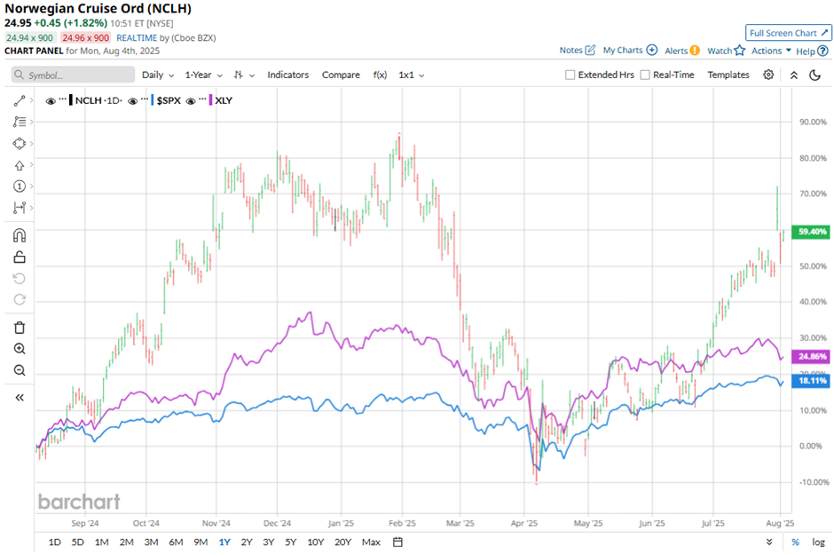
Task: Select the Max range tab
Action: coord(371,543)
